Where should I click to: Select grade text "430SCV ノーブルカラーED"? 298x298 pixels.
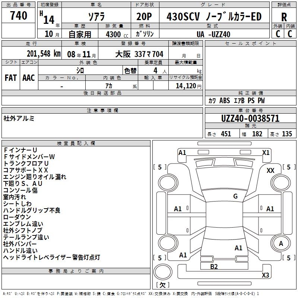click(x=214, y=17)
